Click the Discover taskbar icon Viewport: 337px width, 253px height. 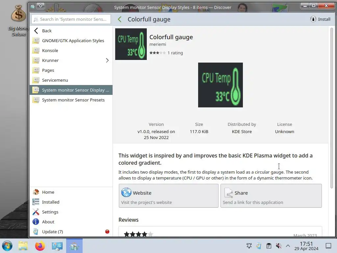[x=74, y=246]
